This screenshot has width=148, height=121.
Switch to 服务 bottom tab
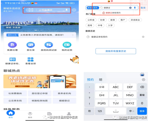[30, 115]
